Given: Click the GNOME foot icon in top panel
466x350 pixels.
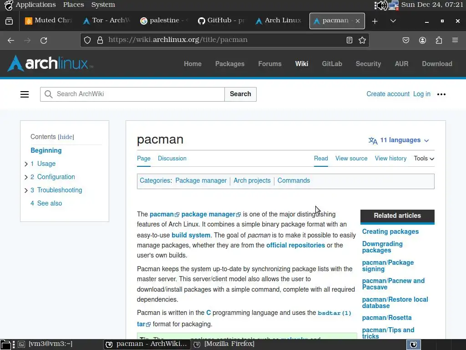Looking at the screenshot, I should pyautogui.click(x=9, y=5).
